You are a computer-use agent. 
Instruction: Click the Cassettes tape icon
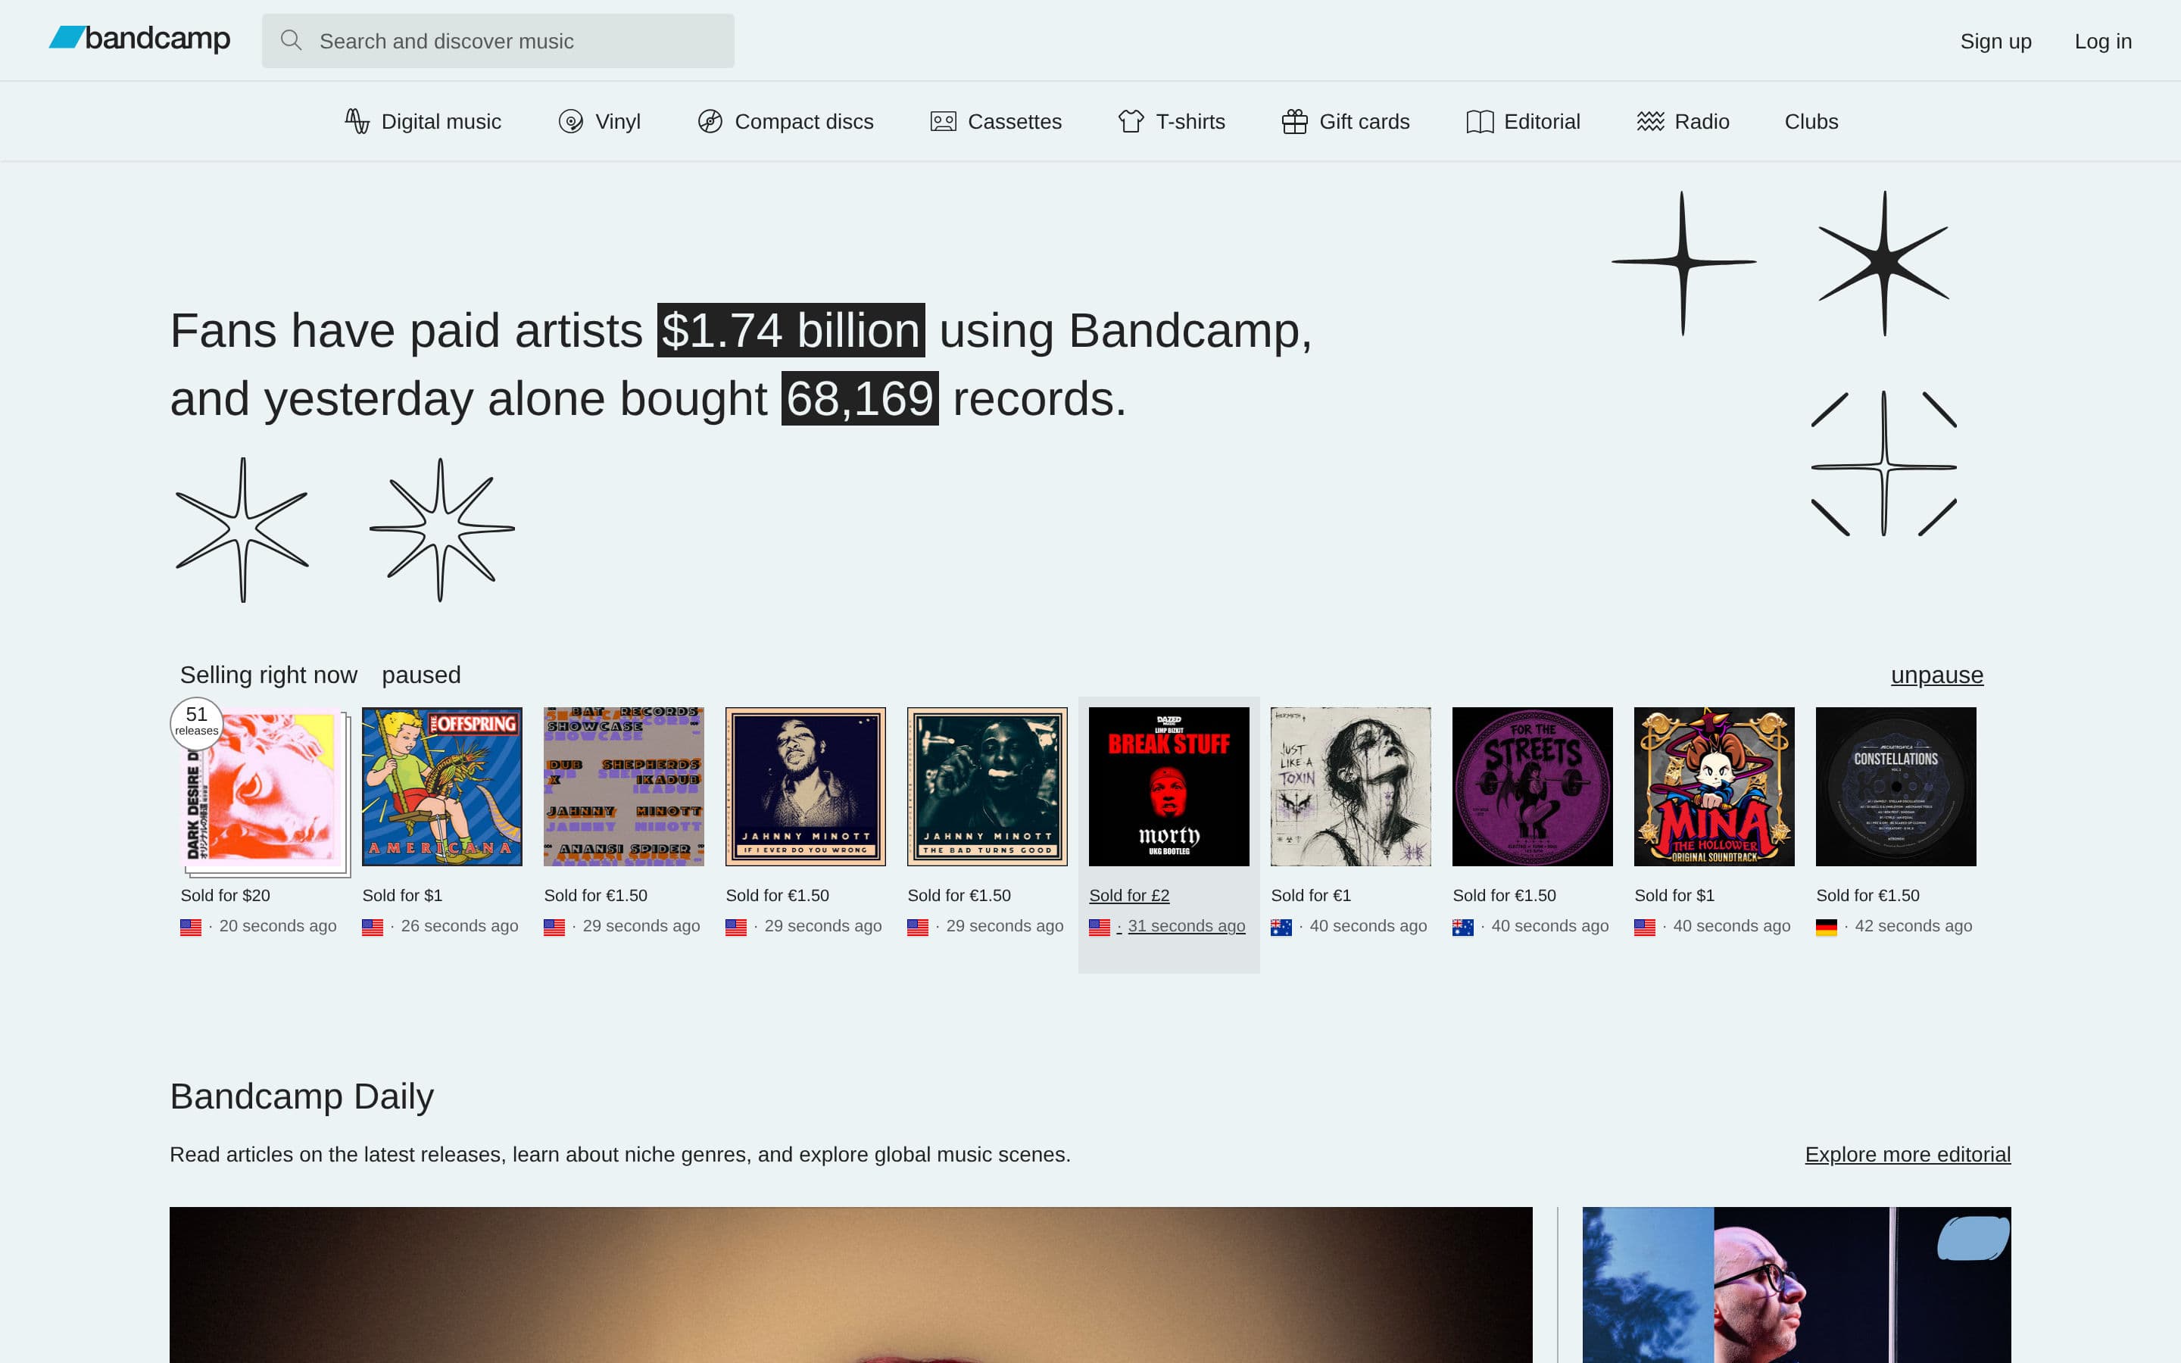pos(943,121)
